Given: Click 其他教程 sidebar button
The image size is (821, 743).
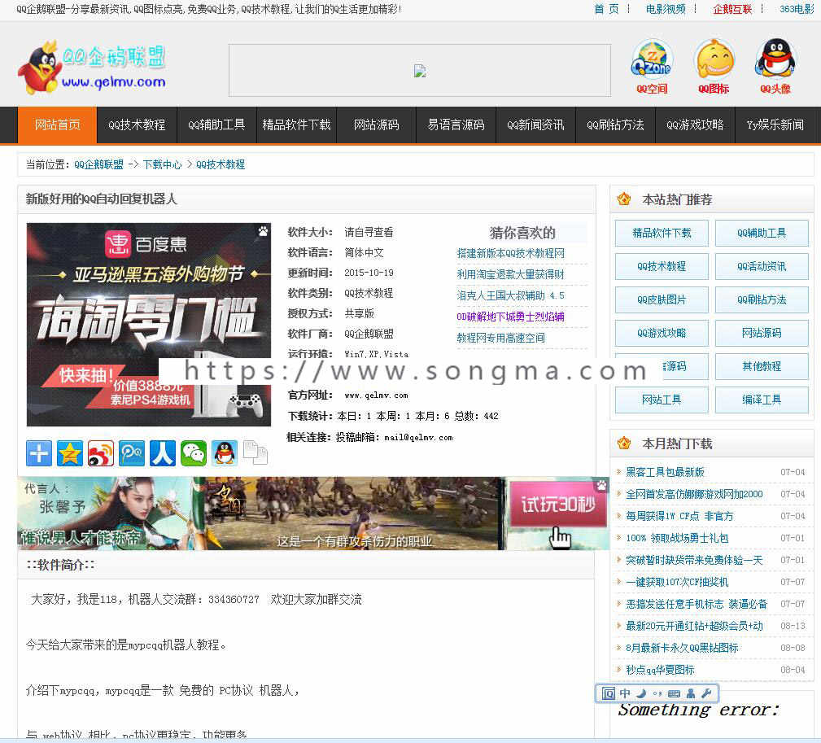Looking at the screenshot, I should click(x=762, y=366).
